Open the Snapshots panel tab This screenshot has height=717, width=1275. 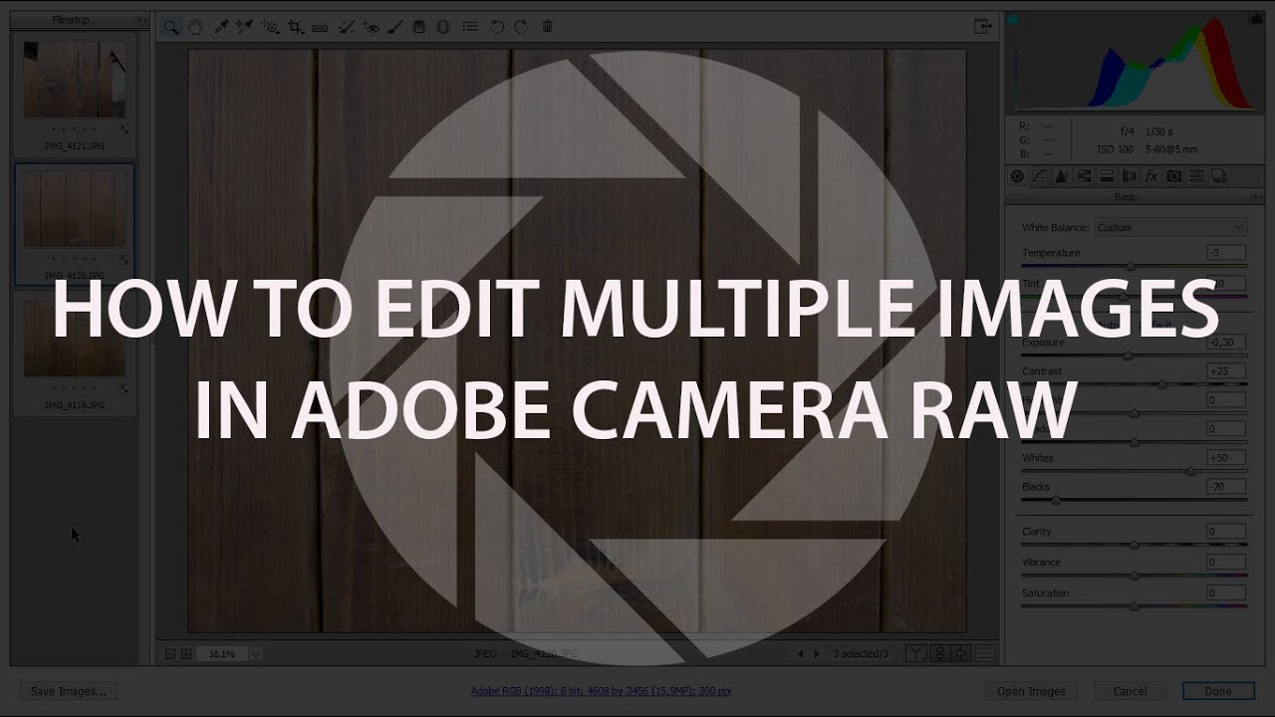click(x=1219, y=176)
